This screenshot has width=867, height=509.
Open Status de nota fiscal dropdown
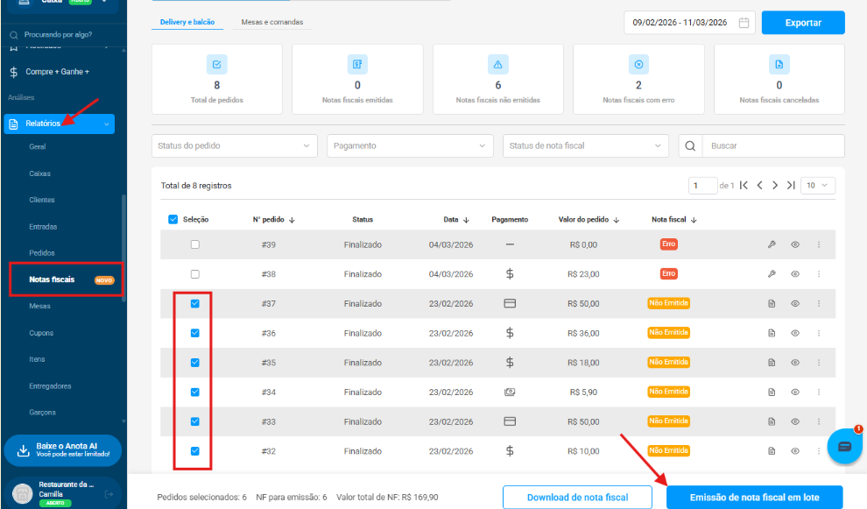[586, 145]
